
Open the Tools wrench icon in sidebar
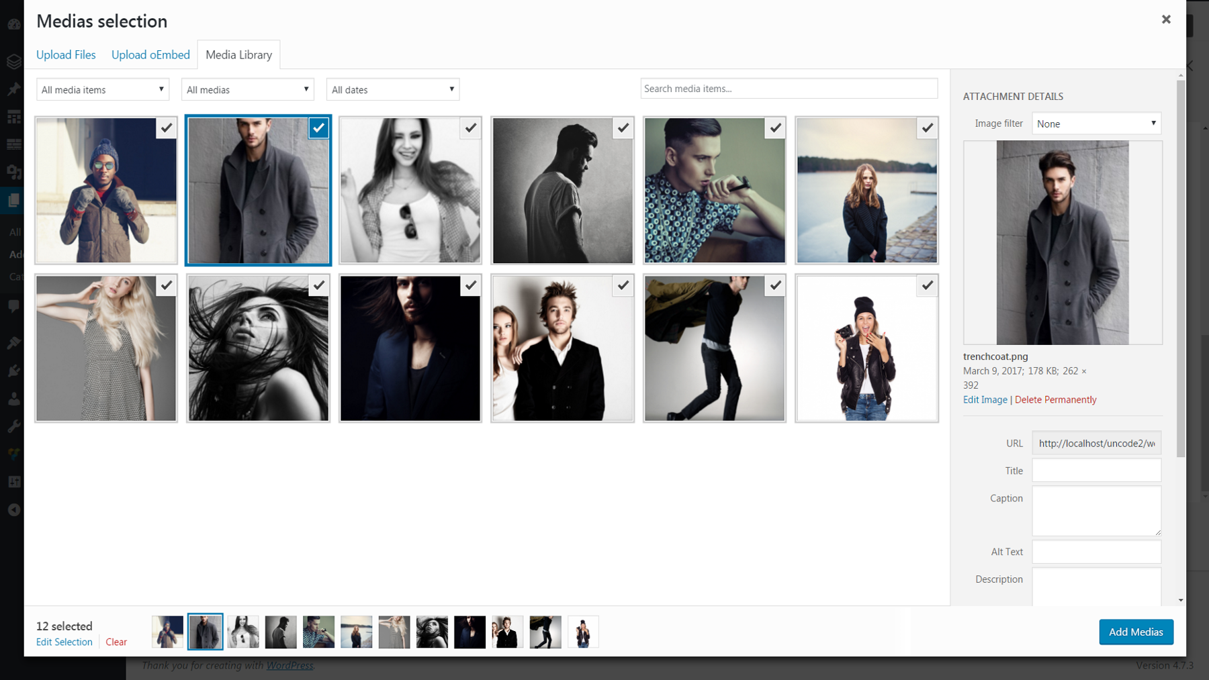pos(13,426)
